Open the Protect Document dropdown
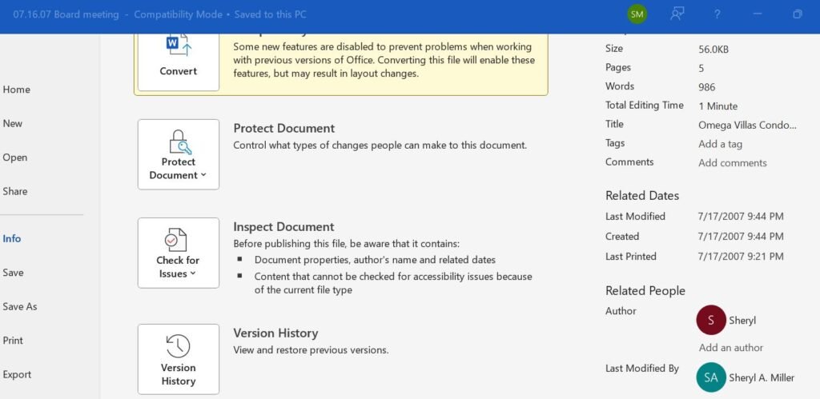Viewport: 820px width, 399px height. coord(178,154)
